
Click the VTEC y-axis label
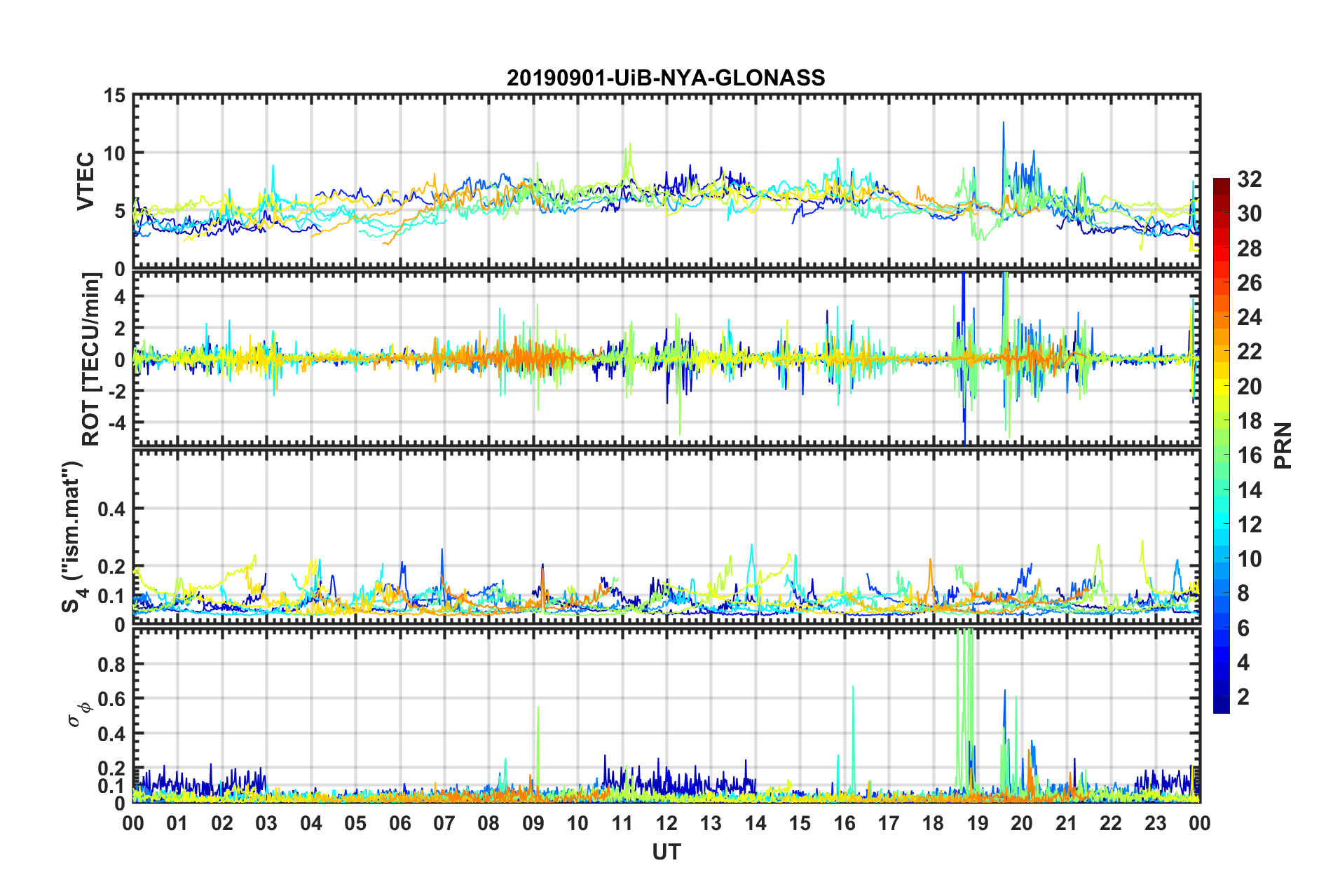coord(86,181)
